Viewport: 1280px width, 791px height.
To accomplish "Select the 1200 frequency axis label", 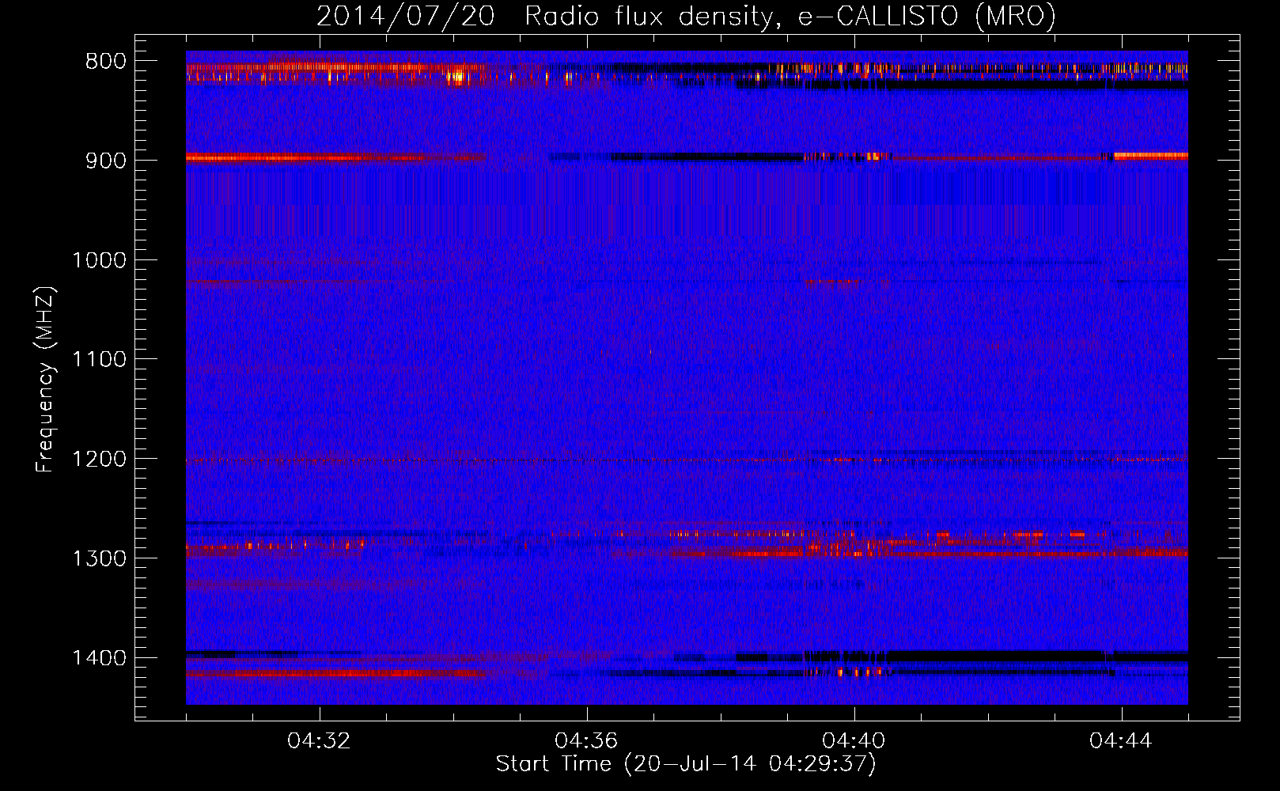I will (x=99, y=460).
